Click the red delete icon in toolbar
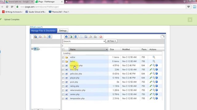The height and width of the screenshot is (110, 197). [101, 37]
